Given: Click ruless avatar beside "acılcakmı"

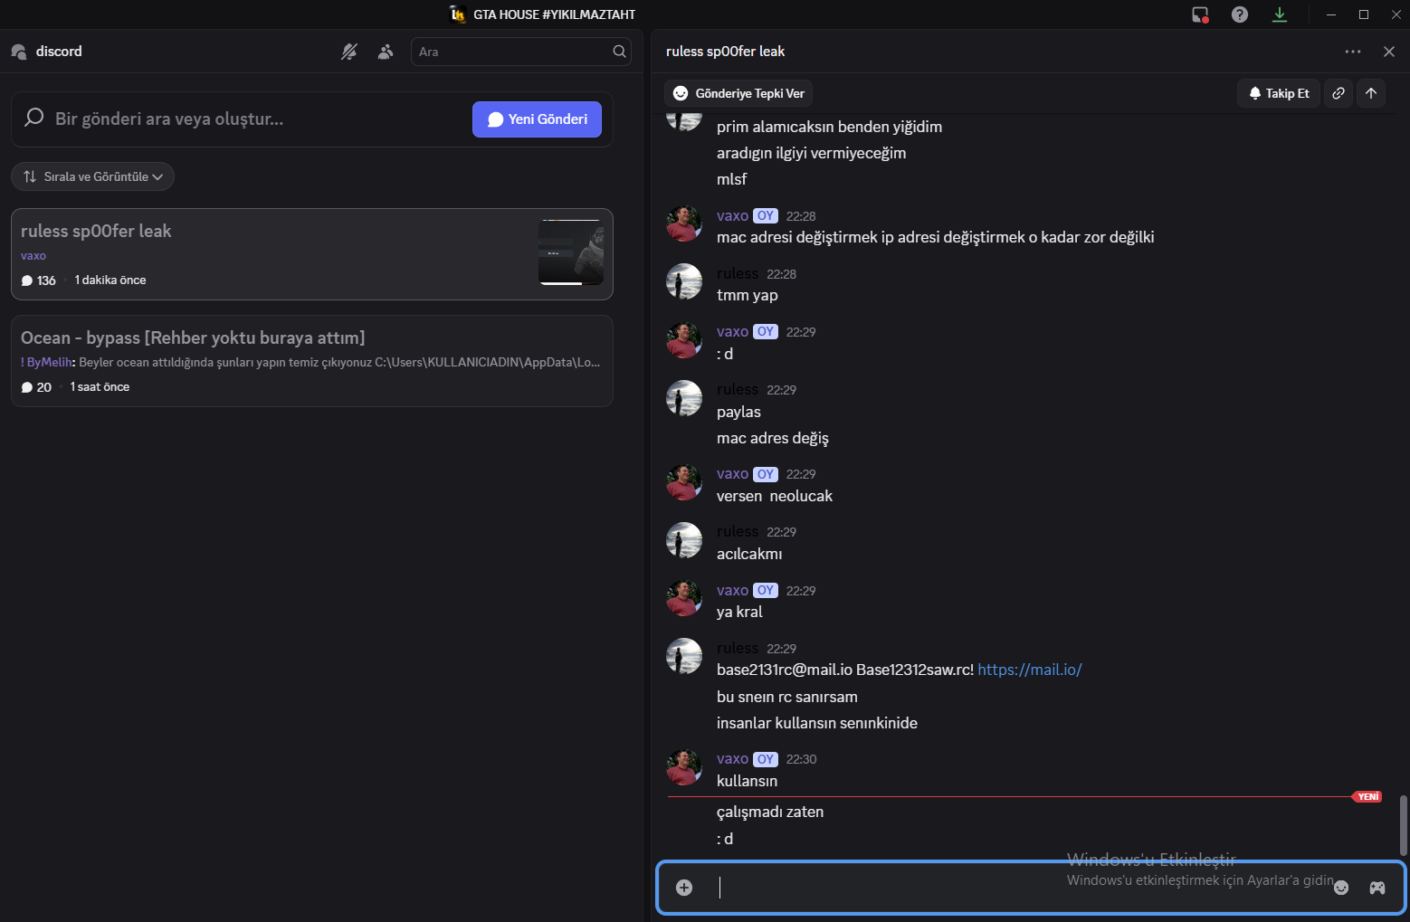Looking at the screenshot, I should pyautogui.click(x=684, y=540).
